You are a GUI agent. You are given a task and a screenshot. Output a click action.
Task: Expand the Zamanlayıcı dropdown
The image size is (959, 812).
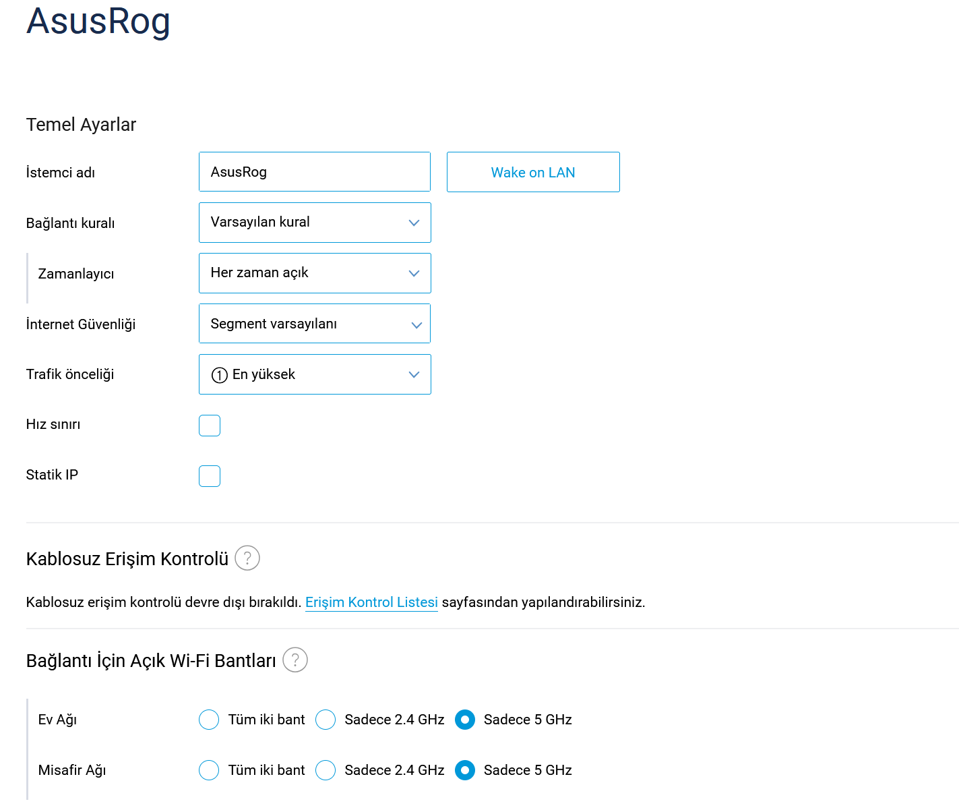click(x=315, y=273)
